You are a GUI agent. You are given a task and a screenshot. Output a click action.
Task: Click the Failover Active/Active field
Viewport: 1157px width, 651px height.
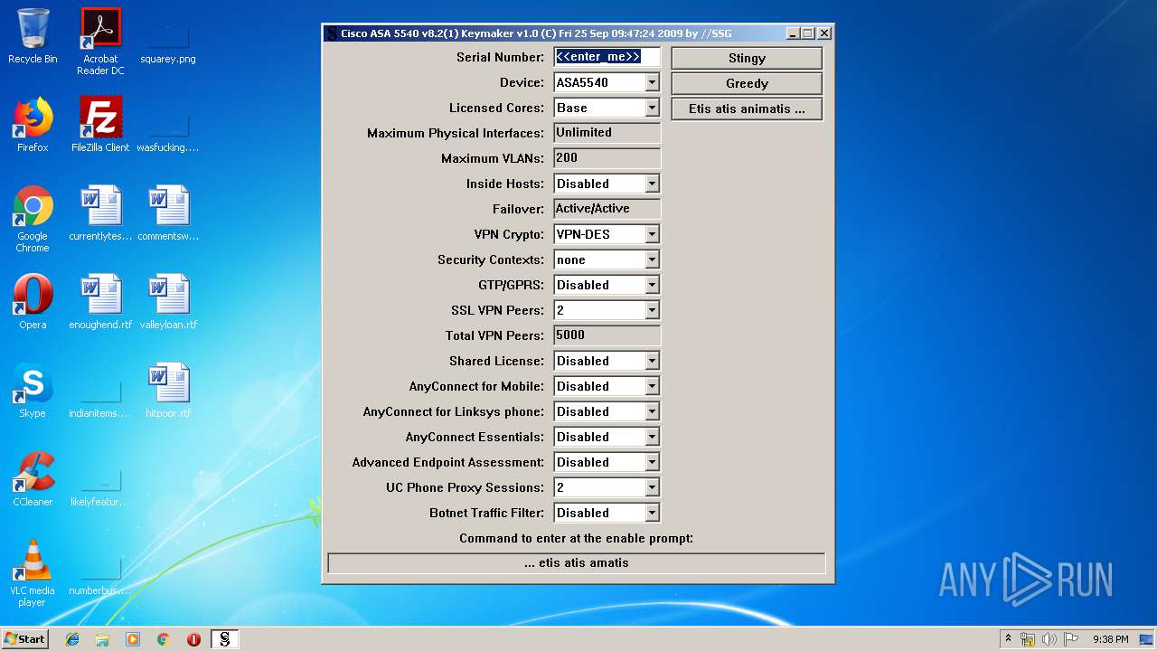pos(607,209)
